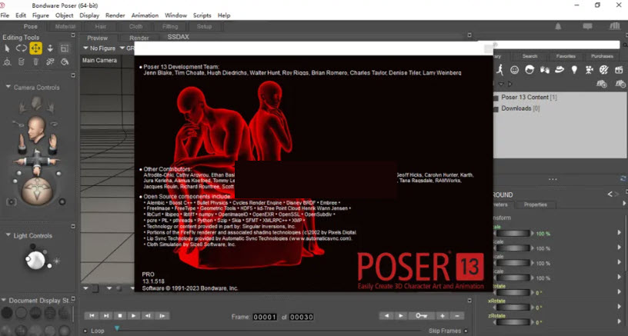
Task: Jump to the first frame
Action: [92, 315]
